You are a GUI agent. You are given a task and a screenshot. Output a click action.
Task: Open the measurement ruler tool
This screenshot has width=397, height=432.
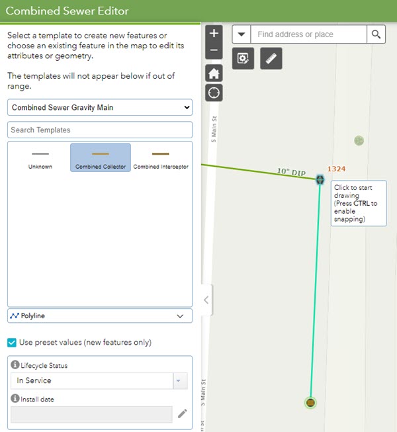[271, 58]
